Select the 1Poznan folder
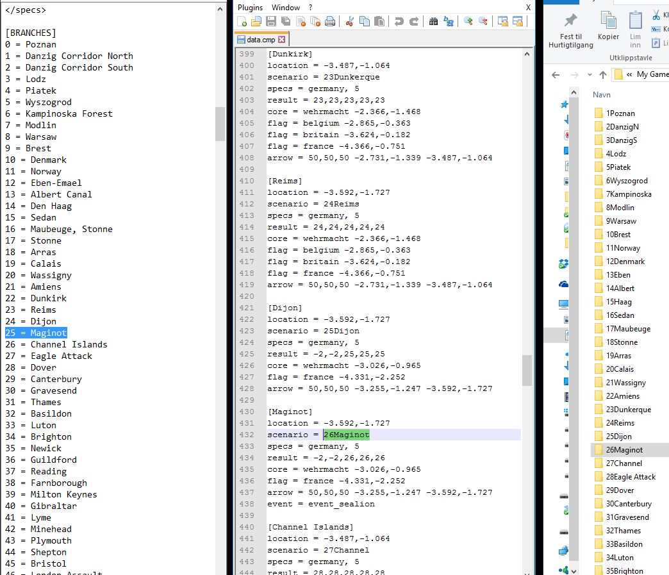Image resolution: width=669 pixels, height=575 pixels. pyautogui.click(x=620, y=113)
